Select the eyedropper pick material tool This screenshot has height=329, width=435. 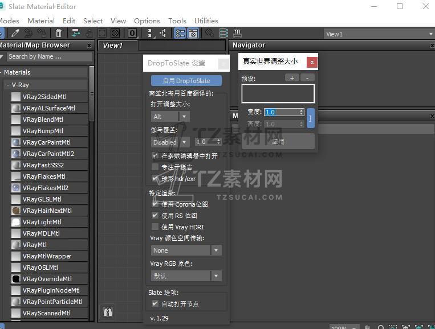[x=16, y=34]
